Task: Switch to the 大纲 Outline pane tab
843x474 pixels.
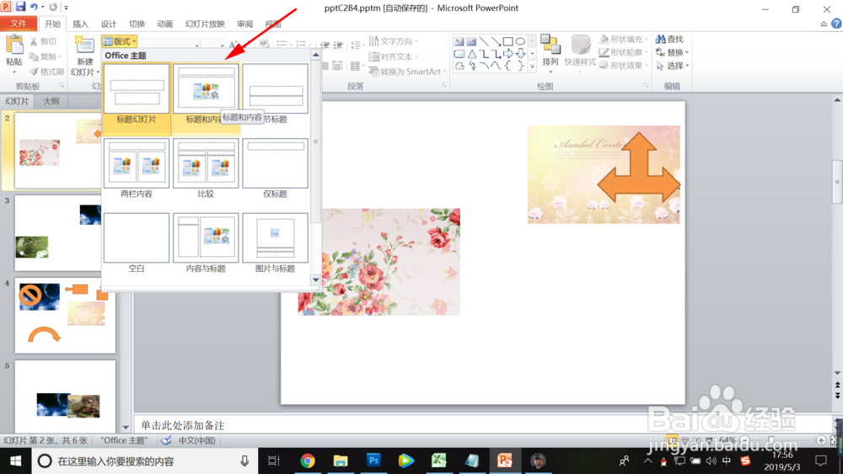Action: 51,101
